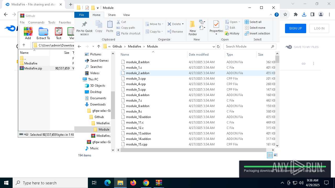Screen dimensions: 335x188
Task: Click the Paste ribbon icon
Action: coord(110,26)
